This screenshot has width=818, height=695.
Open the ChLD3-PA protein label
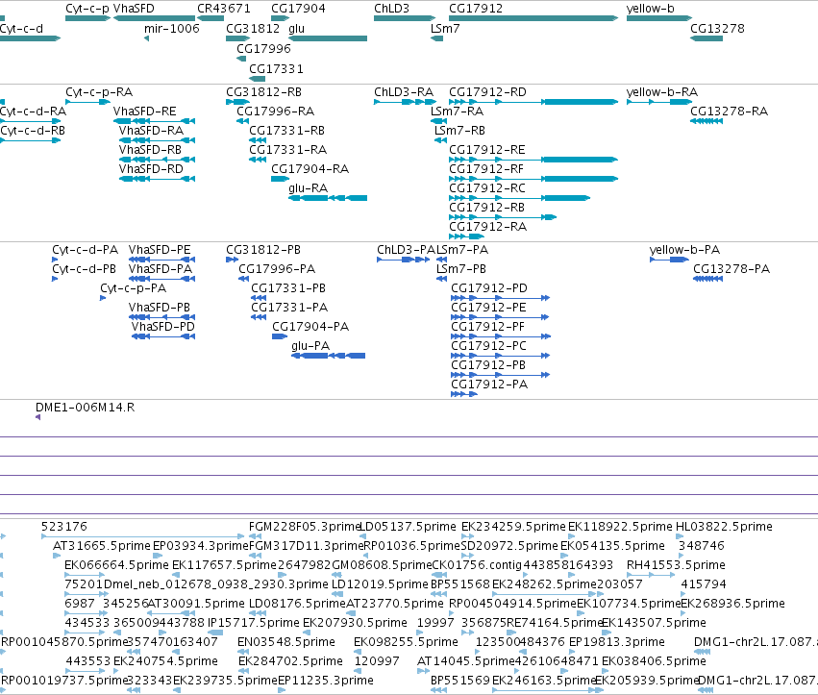[x=407, y=250]
